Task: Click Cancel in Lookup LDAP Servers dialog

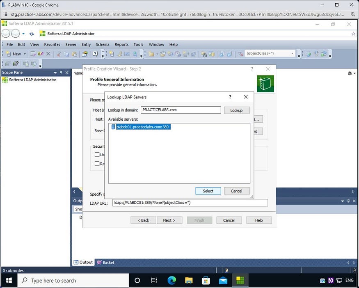Action: 236,191
